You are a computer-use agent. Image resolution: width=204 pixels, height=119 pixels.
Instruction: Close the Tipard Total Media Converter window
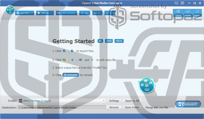200,3
